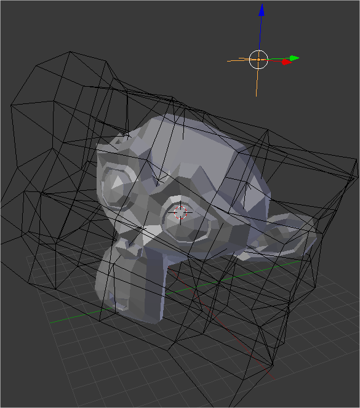Click the blue Z-axis arrow of the manipulator
Screen dimensions: 360x408
click(x=262, y=10)
